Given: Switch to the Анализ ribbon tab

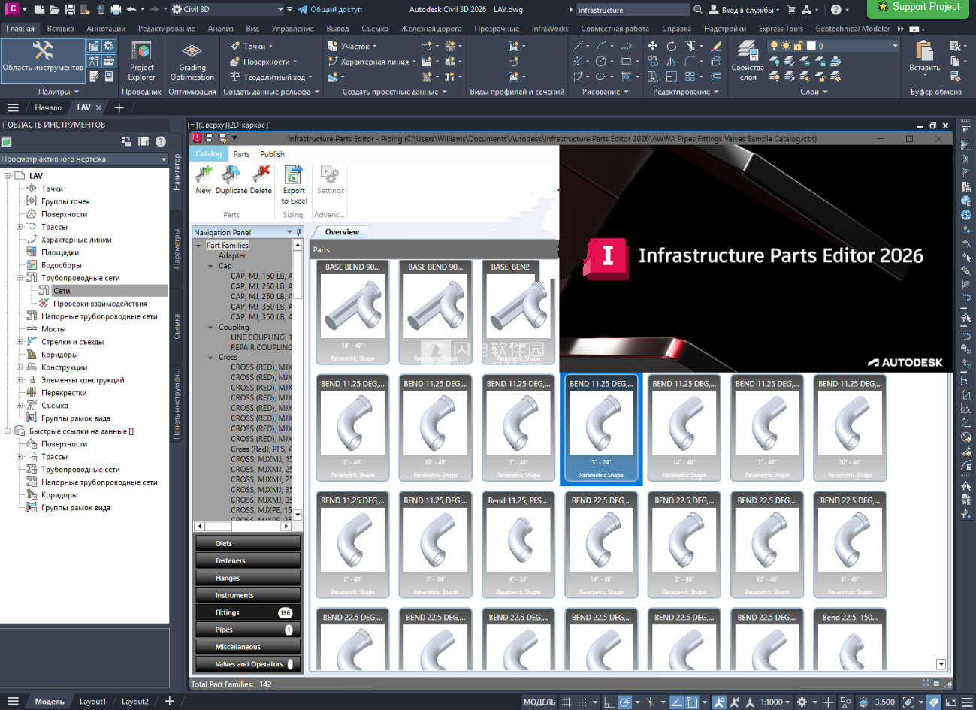Looking at the screenshot, I should click(x=220, y=29).
